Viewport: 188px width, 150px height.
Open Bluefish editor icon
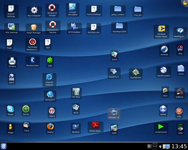(76, 128)
